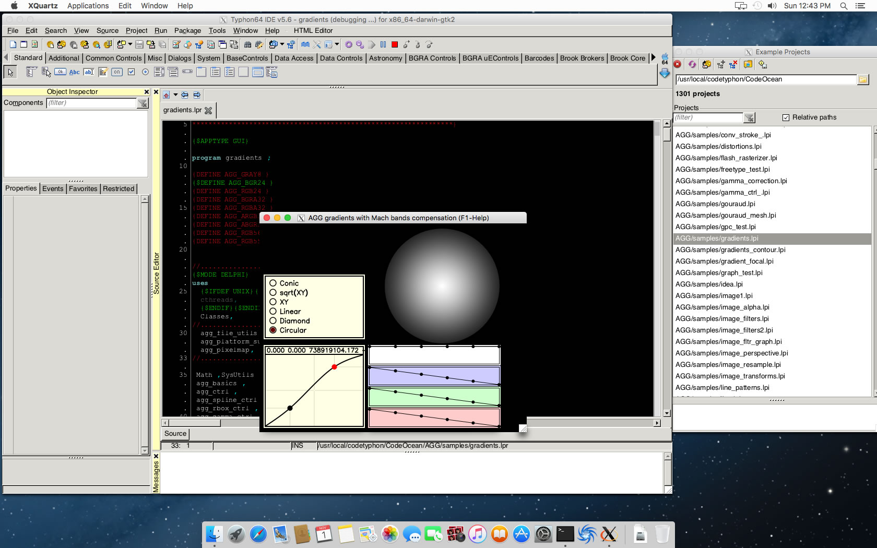
Task: Open the Tools menu
Action: [217, 31]
